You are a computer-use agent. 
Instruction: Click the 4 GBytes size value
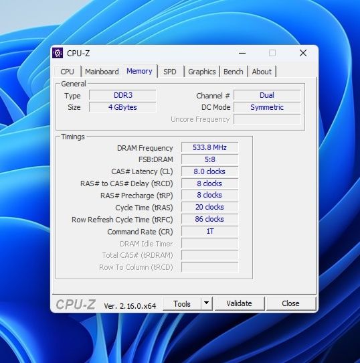click(x=123, y=107)
